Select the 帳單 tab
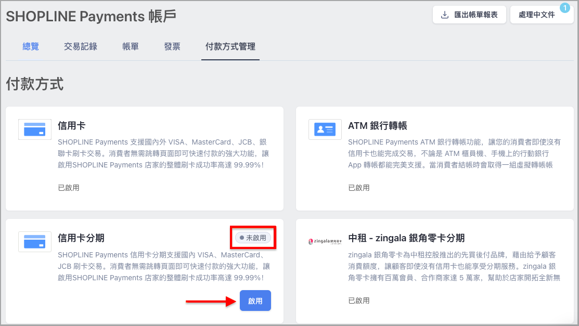 (130, 46)
